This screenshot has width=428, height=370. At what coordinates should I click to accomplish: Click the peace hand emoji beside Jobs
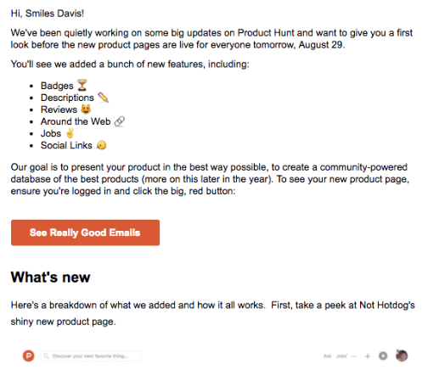pos(70,133)
